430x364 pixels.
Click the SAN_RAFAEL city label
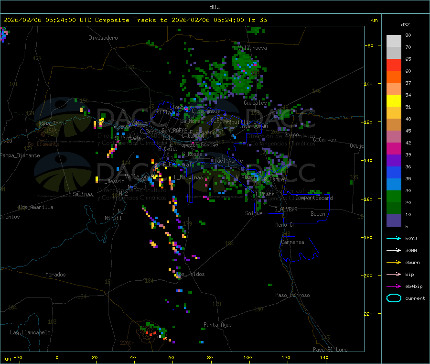tap(175, 131)
